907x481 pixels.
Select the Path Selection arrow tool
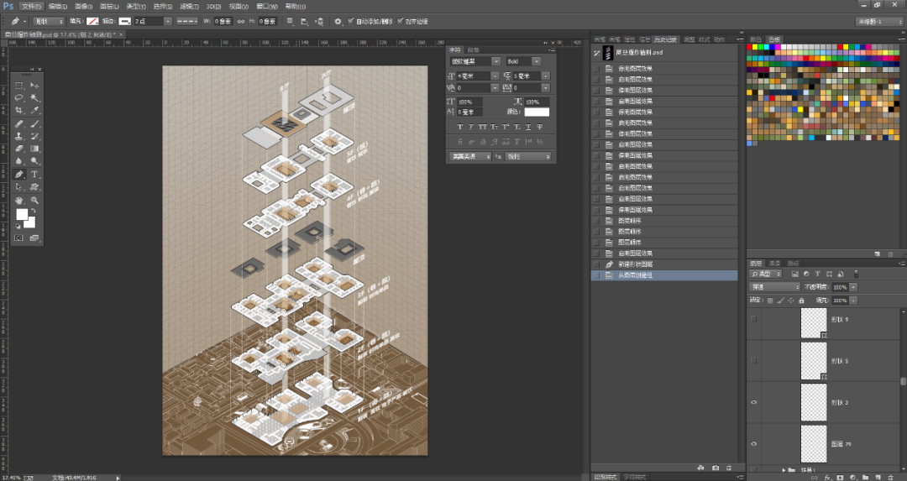pyautogui.click(x=19, y=186)
